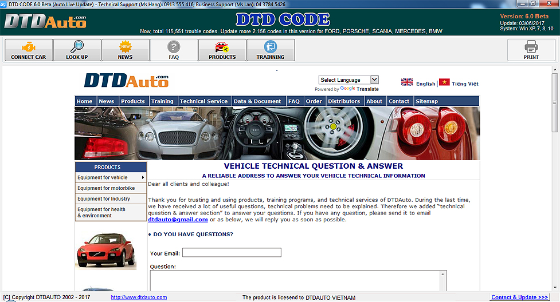Focus the Your Email input field
Viewport: 560px width, 302px height.
(232, 252)
